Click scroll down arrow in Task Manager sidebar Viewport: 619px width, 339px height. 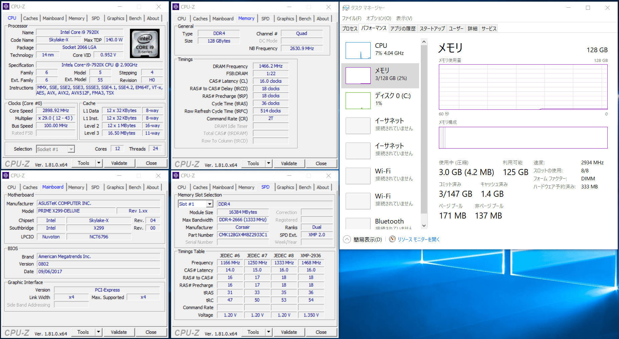coord(424,226)
